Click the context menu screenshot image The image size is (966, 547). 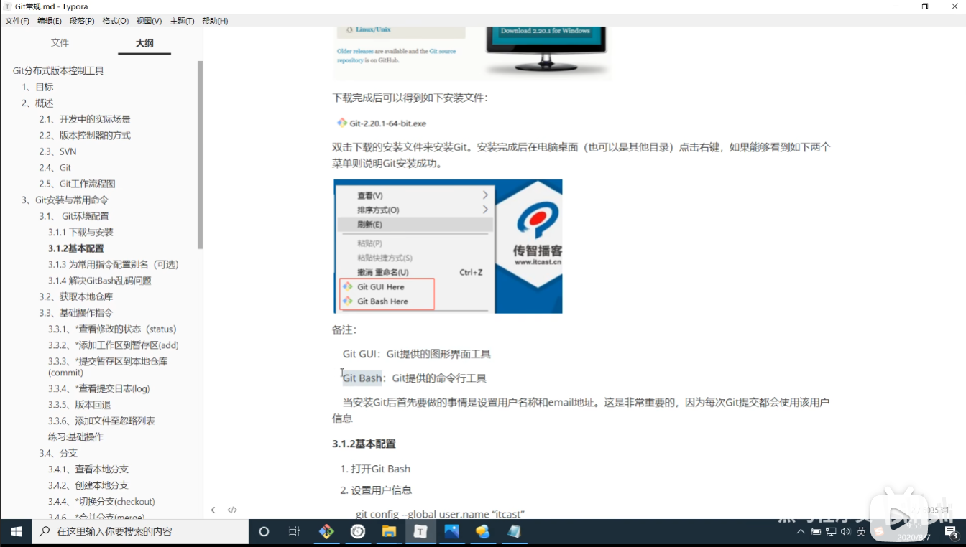click(448, 246)
